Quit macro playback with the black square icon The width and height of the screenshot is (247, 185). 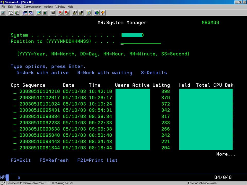coord(81,13)
